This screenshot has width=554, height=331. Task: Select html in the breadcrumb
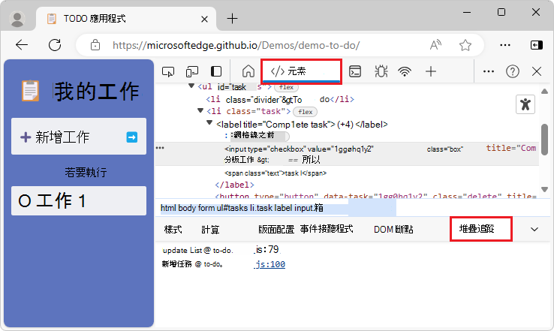coord(168,208)
